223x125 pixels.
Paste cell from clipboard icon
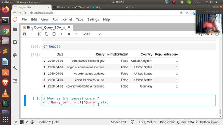(x=54, y=34)
